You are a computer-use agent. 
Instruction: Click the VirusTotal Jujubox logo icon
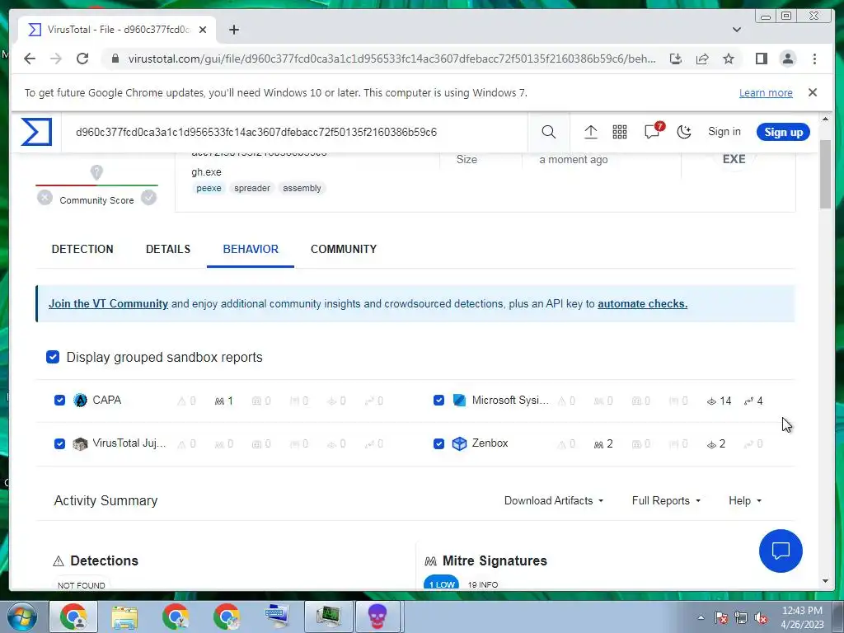click(x=80, y=443)
